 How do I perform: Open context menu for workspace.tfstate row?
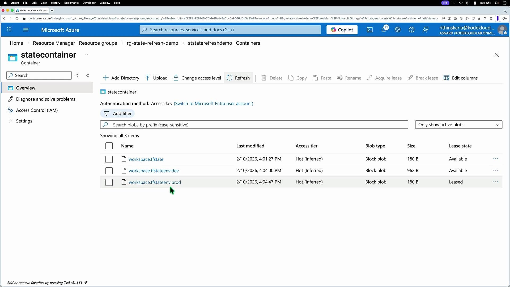[x=495, y=159]
